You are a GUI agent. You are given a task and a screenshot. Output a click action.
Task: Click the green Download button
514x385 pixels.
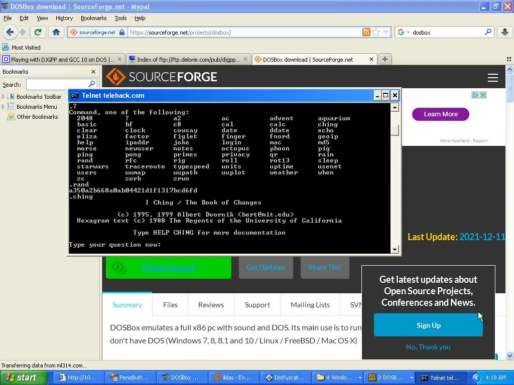[169, 268]
